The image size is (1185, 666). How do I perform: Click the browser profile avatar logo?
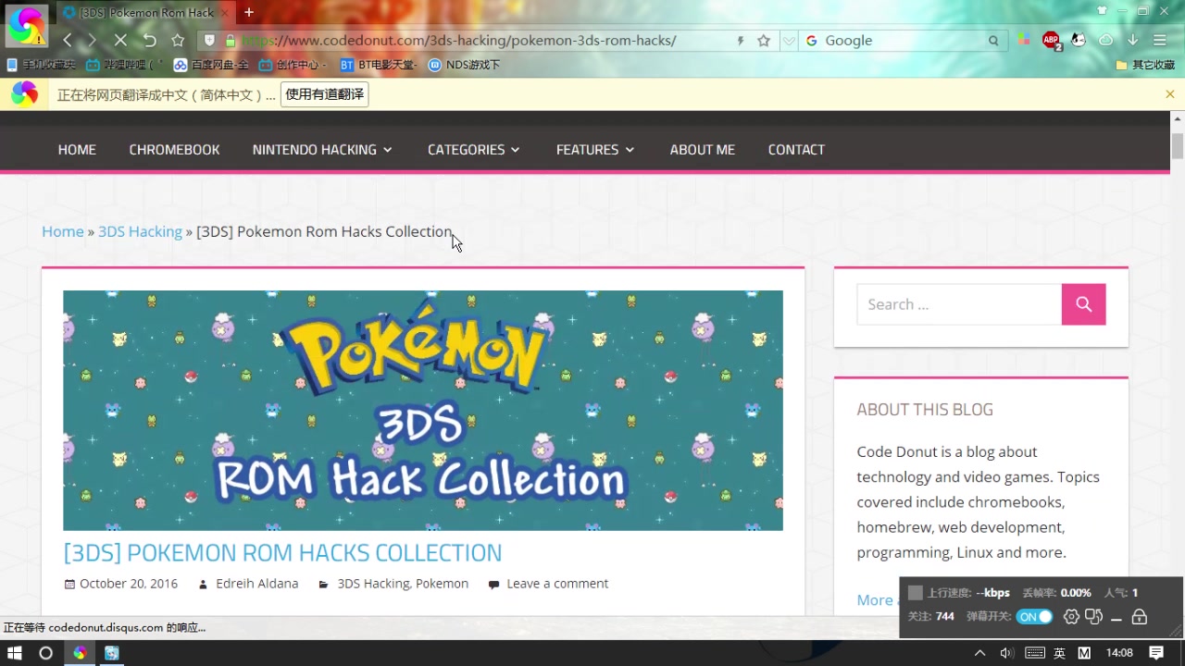coord(26,25)
